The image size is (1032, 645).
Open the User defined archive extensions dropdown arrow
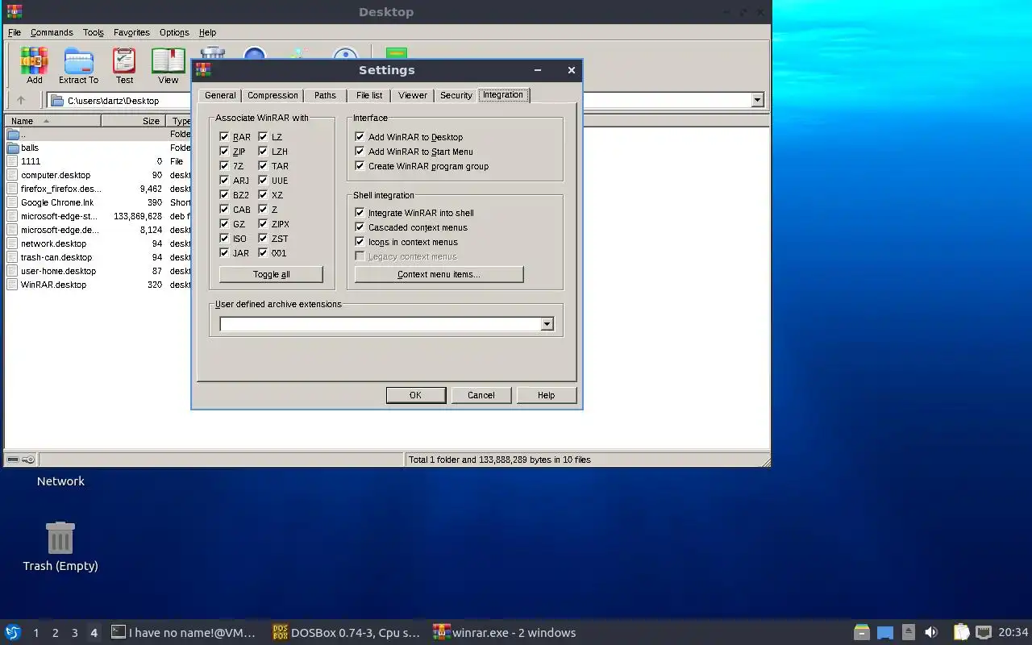[547, 324]
